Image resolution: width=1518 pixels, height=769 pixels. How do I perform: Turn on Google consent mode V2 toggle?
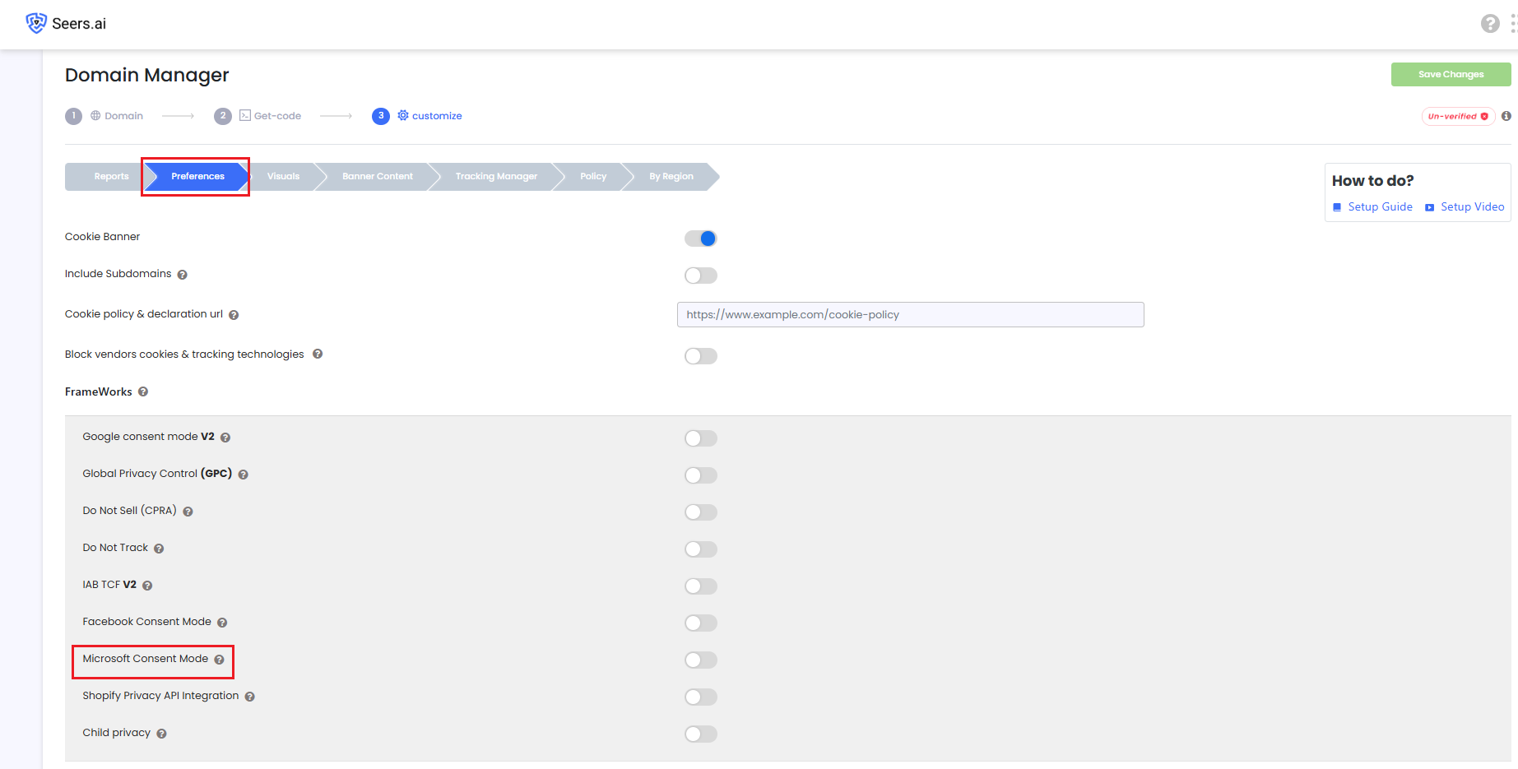701,438
